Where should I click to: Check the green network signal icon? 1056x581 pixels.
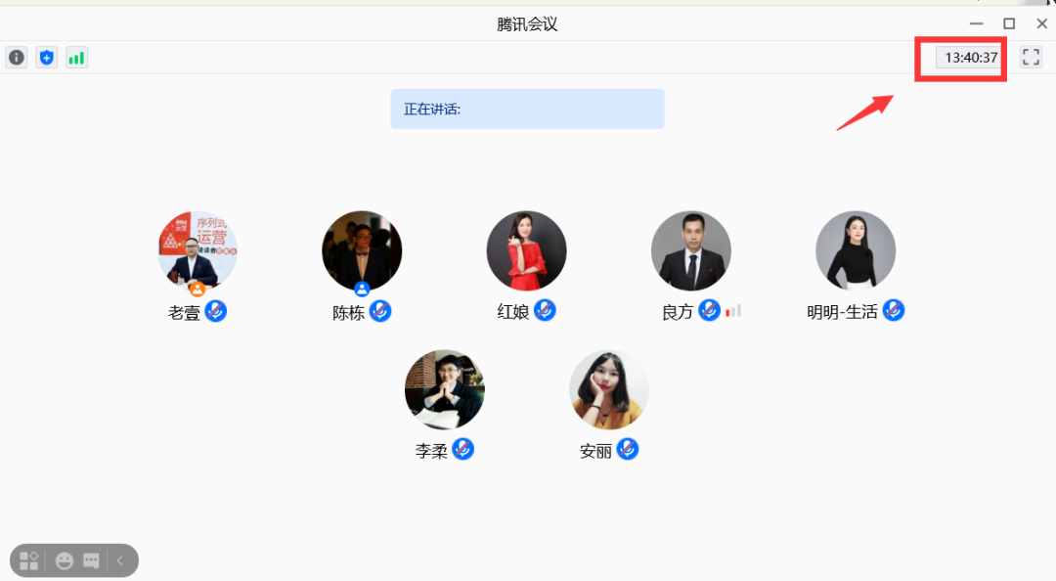click(x=77, y=58)
